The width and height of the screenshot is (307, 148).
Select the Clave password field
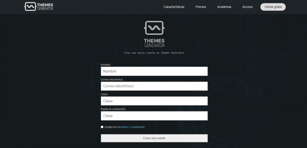[154, 101]
